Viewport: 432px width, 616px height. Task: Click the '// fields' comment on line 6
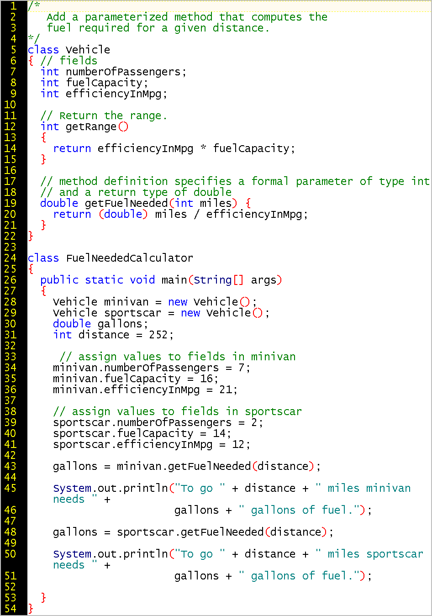pyautogui.click(x=69, y=61)
